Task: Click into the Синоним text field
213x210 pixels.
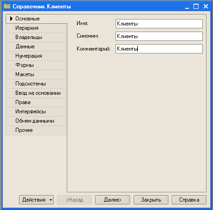Action: pos(159,36)
